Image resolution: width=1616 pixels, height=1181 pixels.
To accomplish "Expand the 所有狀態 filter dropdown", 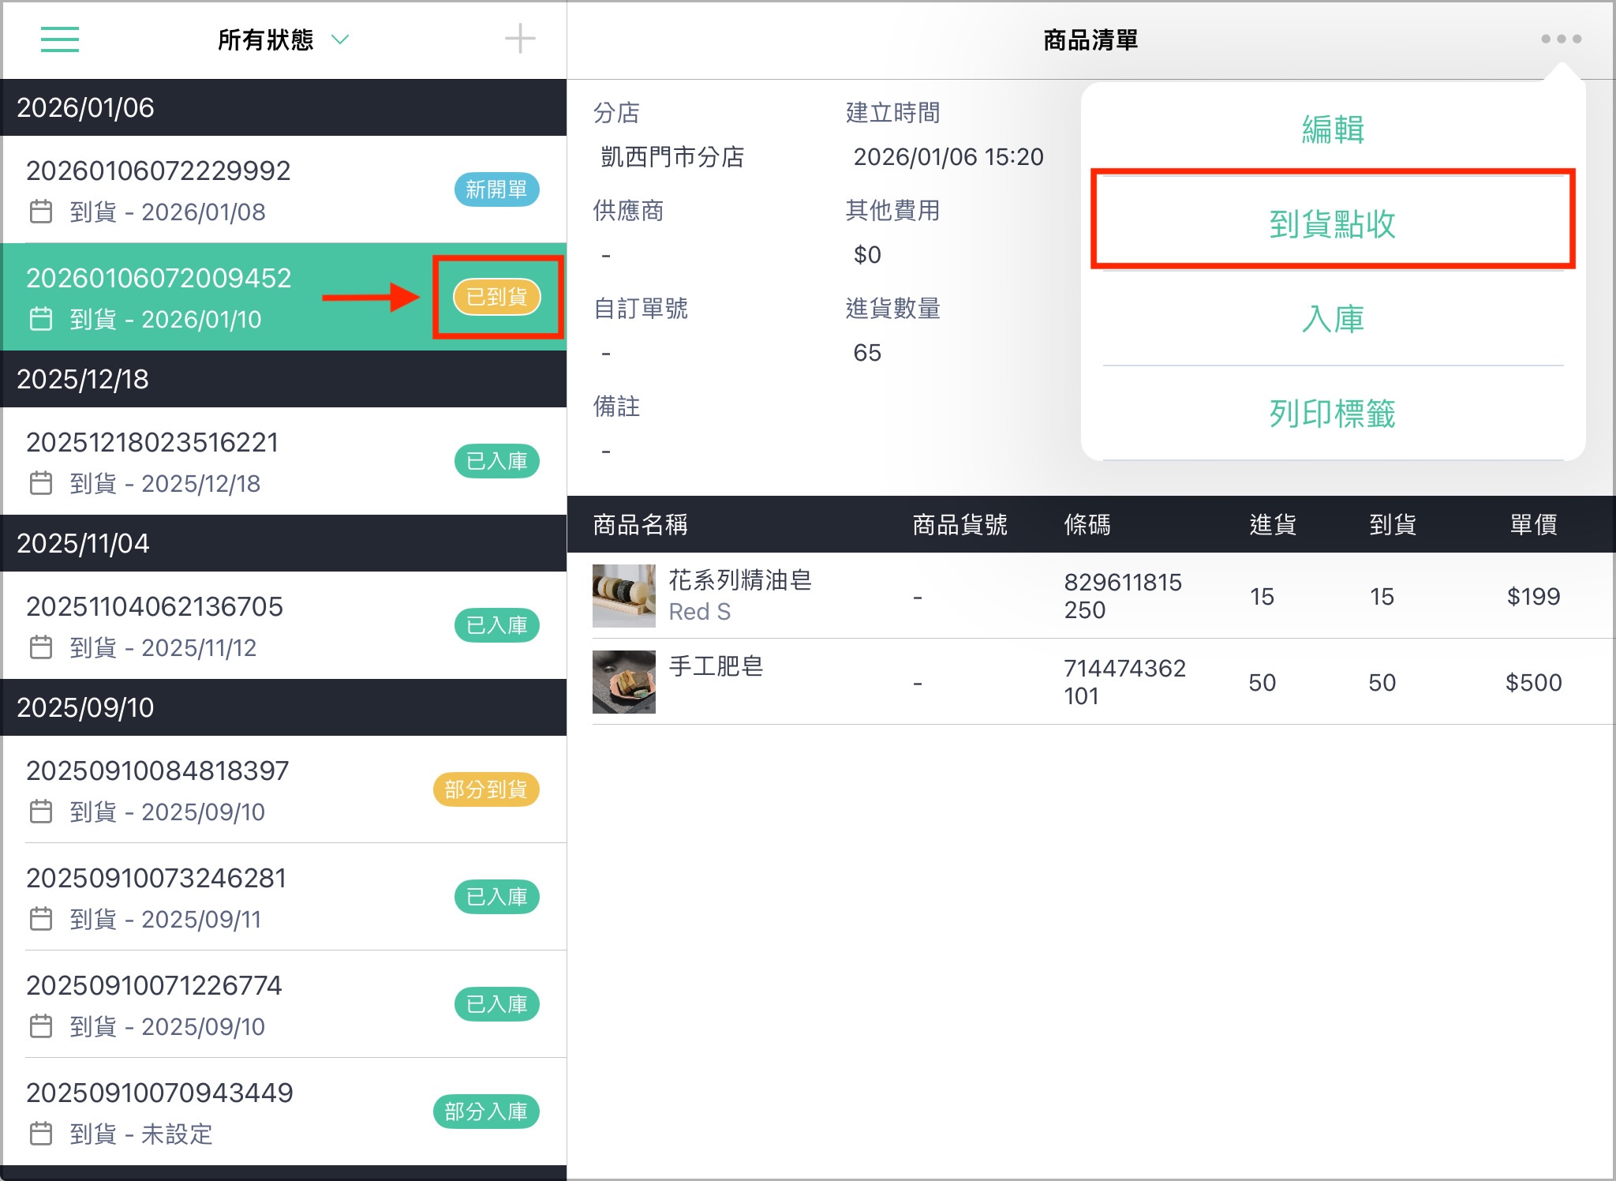I will pyautogui.click(x=283, y=39).
